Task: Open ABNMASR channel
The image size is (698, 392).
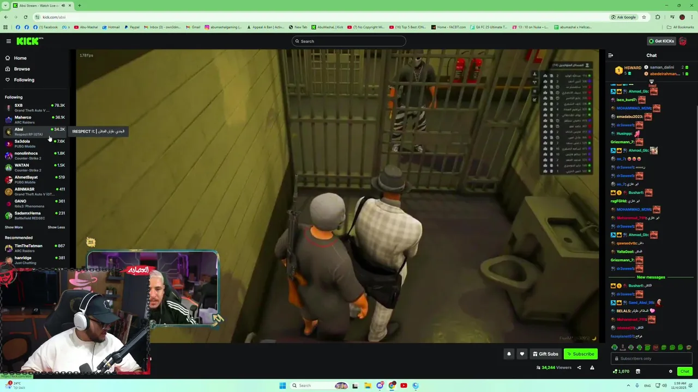Action: (35, 192)
